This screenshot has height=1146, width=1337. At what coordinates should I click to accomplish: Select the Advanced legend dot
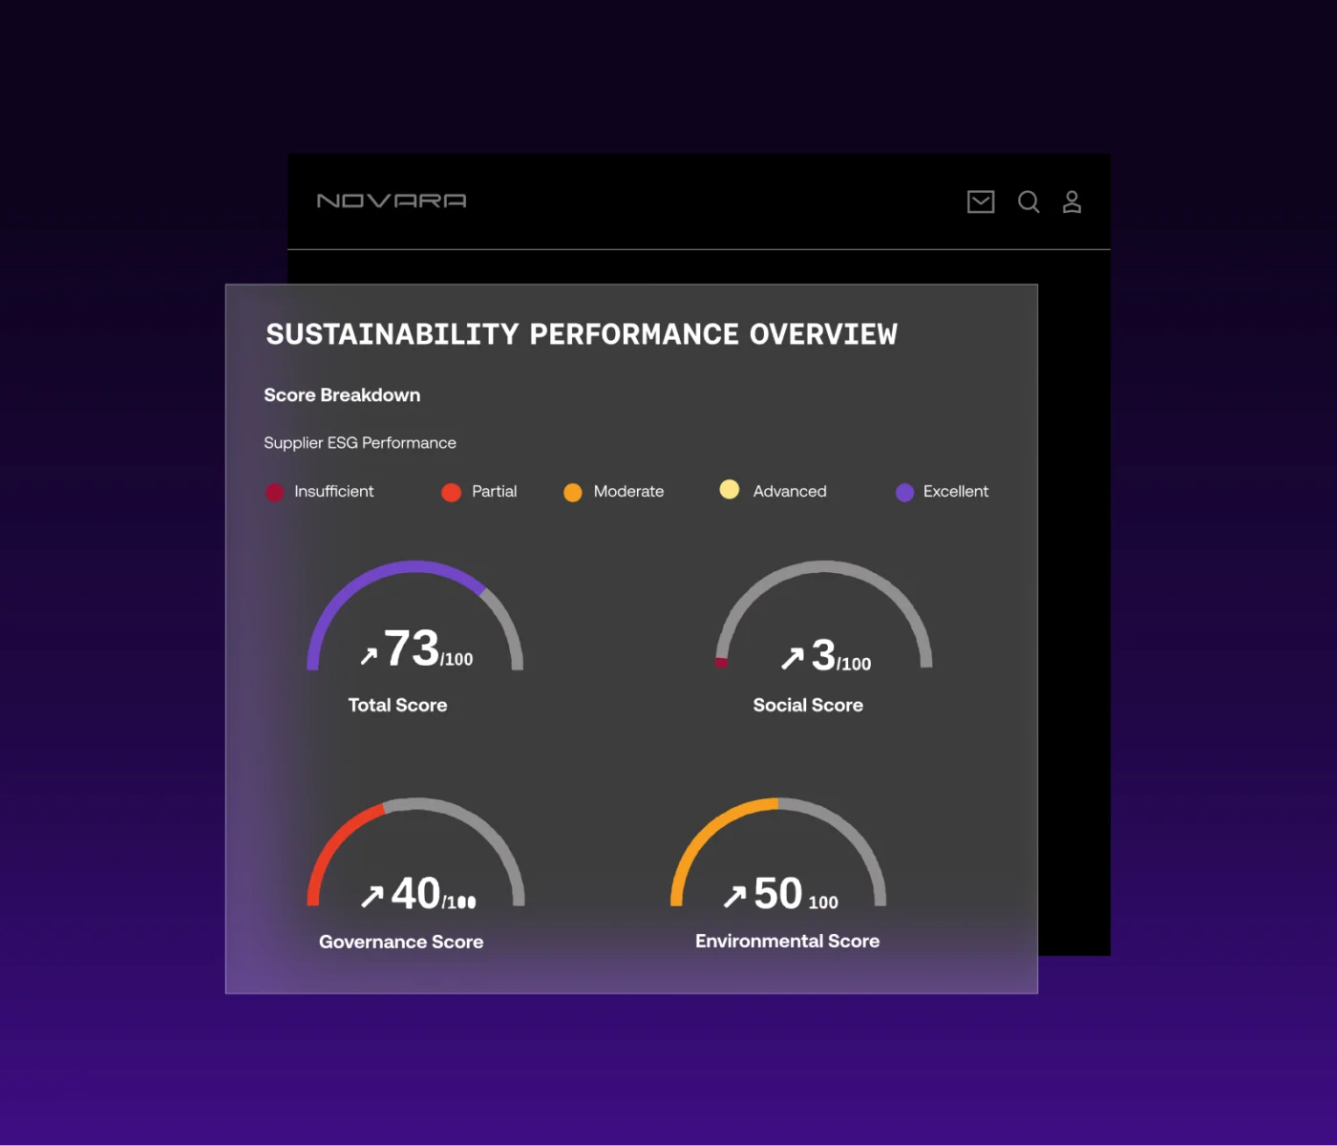(x=730, y=489)
